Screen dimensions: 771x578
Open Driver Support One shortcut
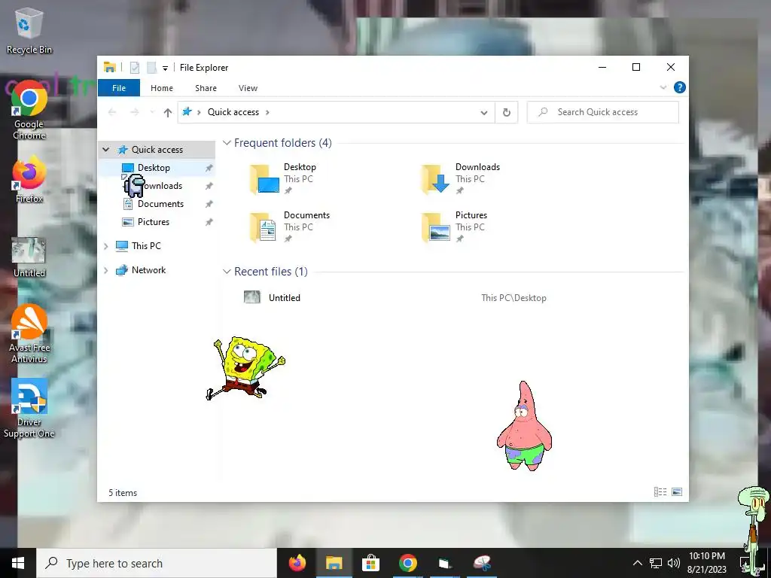(x=29, y=409)
